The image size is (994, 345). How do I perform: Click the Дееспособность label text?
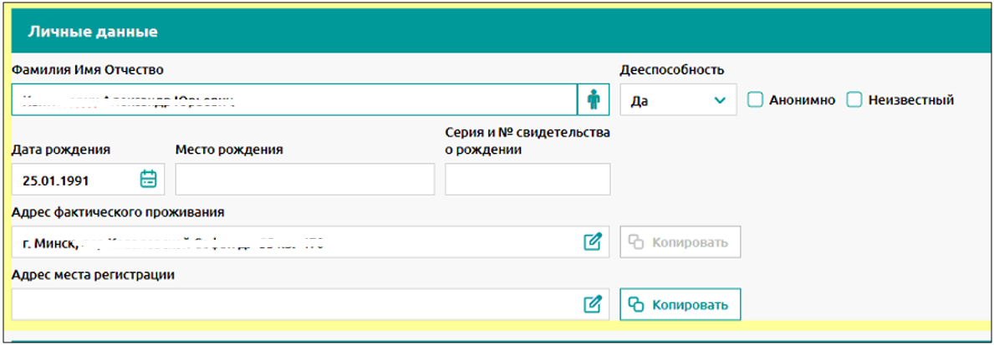click(671, 69)
